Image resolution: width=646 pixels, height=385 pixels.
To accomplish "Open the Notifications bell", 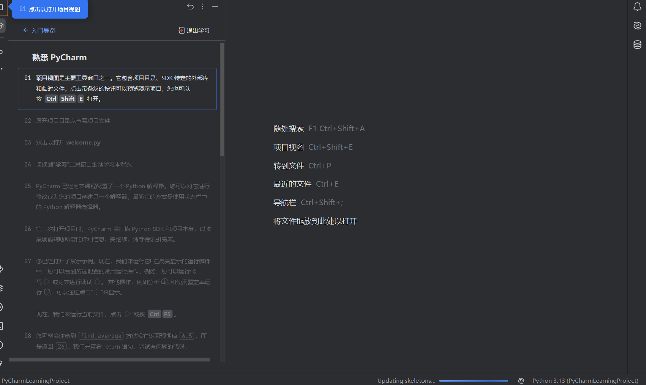I will (637, 7).
